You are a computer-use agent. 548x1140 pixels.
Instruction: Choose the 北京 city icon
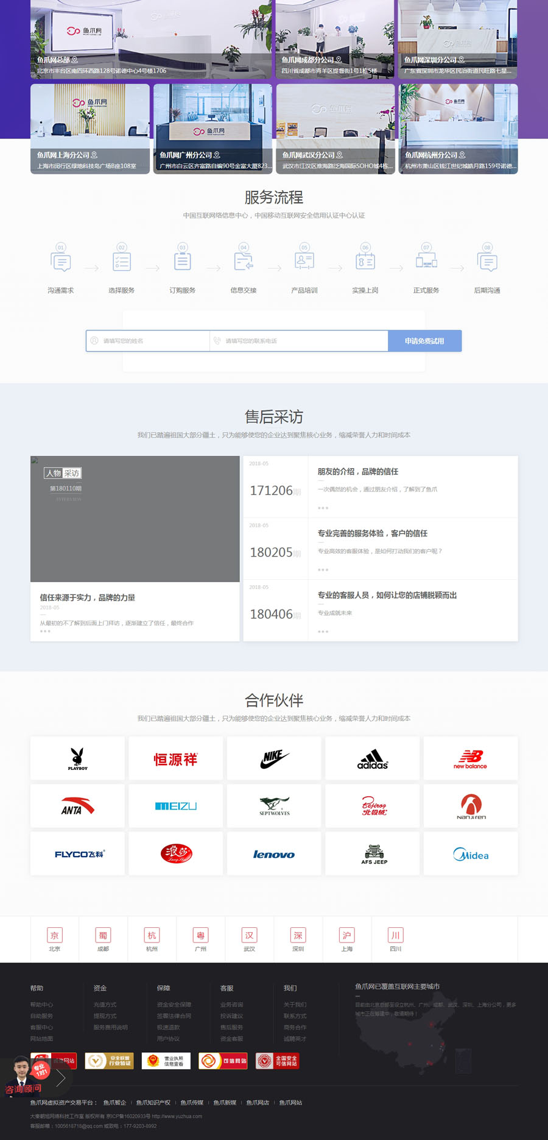55,935
